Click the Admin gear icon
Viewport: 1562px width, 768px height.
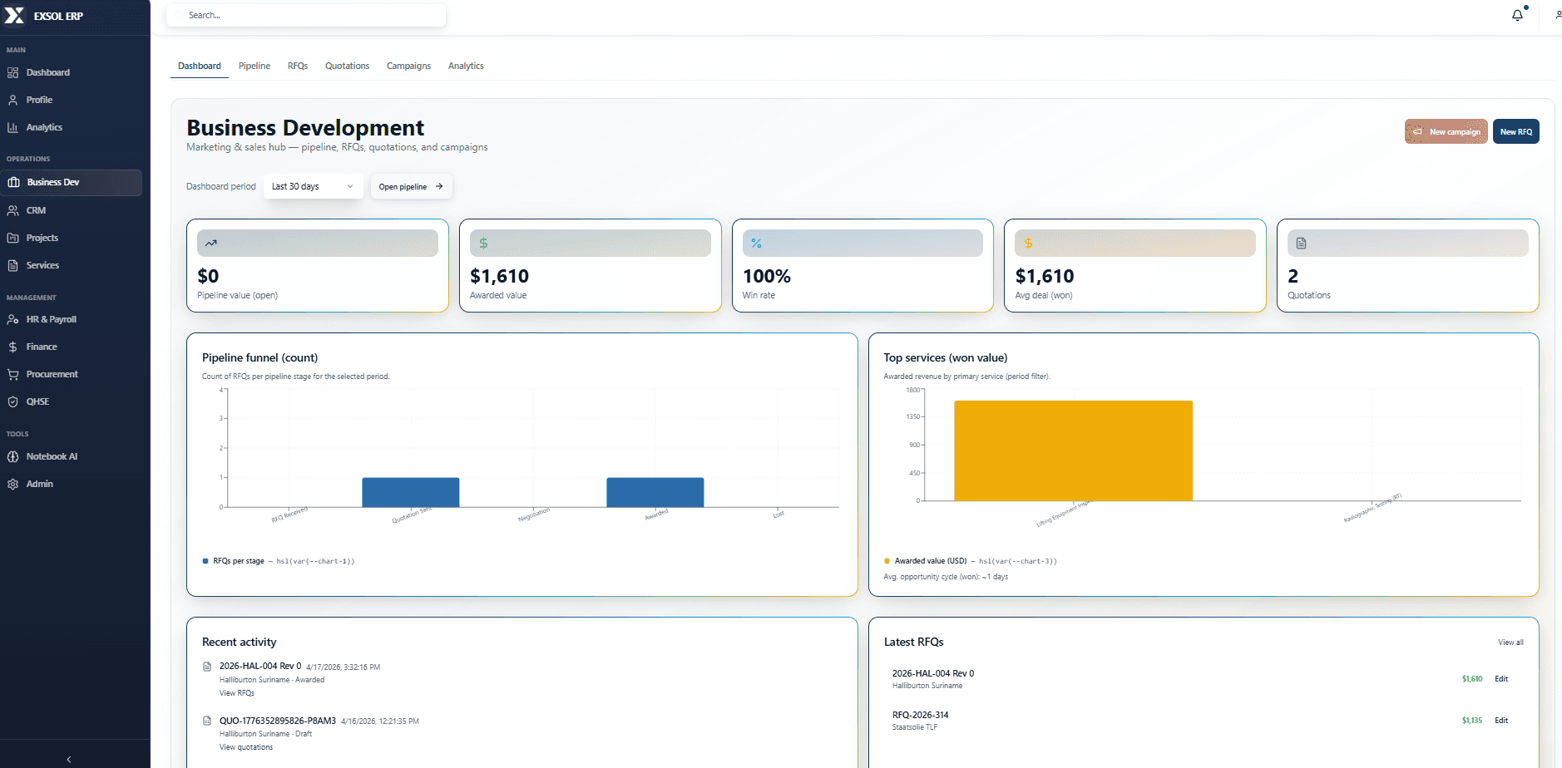point(12,484)
